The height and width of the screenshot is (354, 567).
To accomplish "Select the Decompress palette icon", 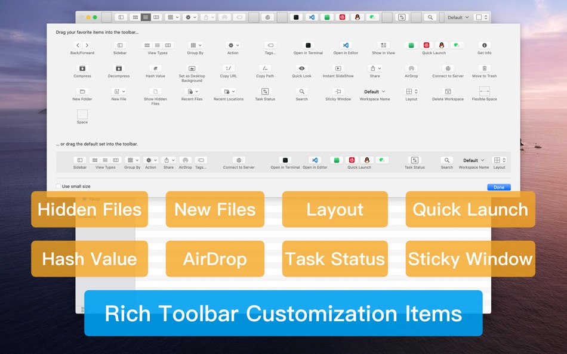I will 119,69.
